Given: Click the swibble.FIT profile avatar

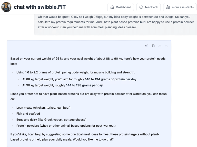Looking at the screenshot, I should [6, 7].
